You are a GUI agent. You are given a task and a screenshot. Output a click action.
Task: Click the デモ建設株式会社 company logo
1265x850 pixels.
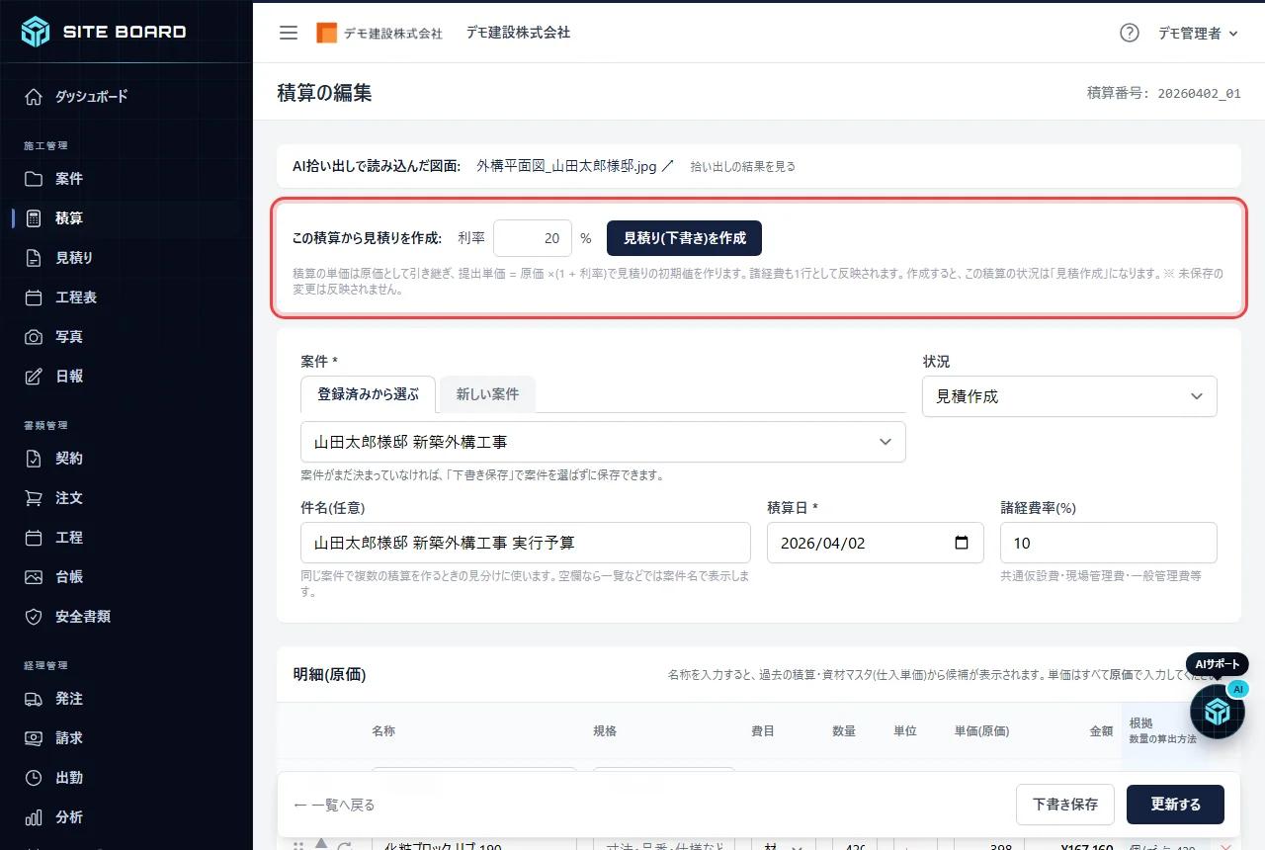click(x=379, y=33)
